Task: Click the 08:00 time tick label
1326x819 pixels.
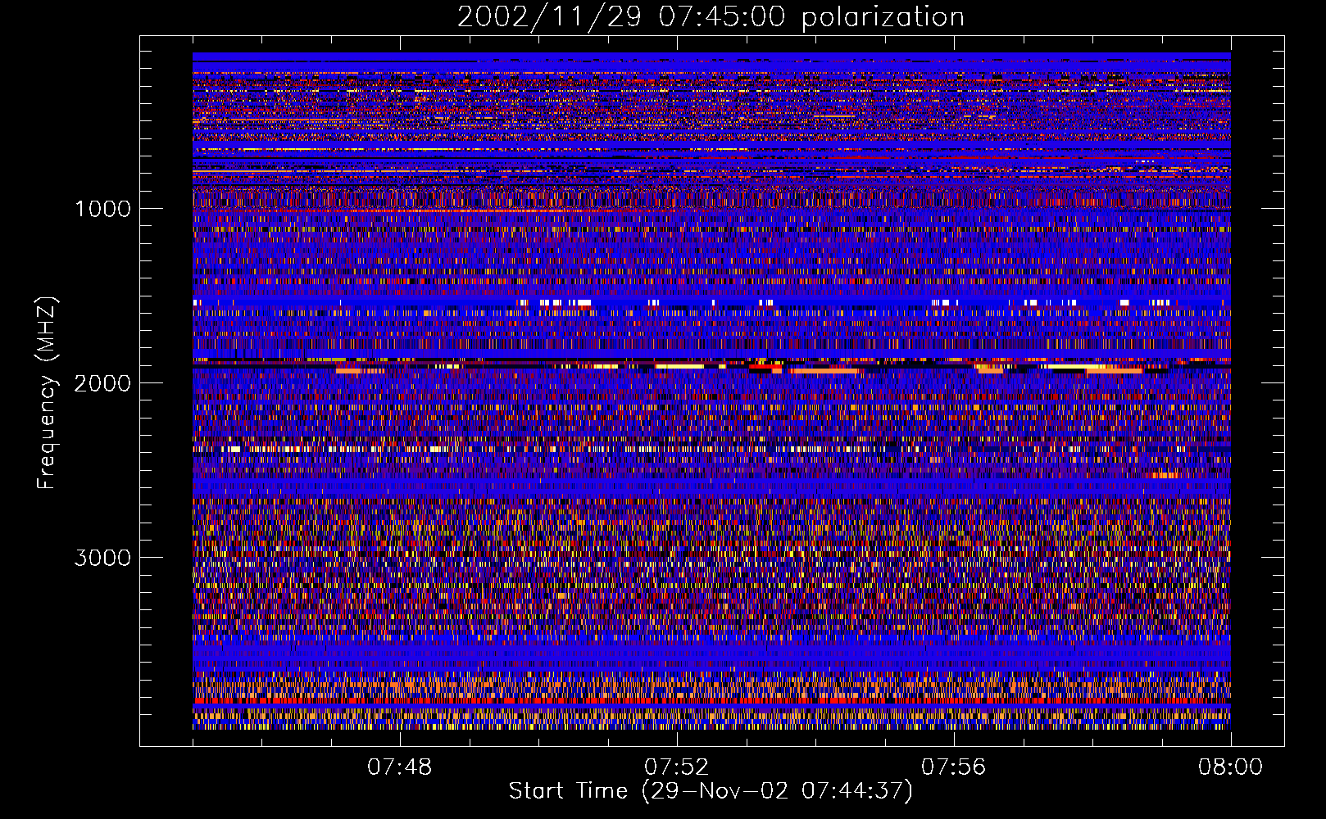Action: click(1230, 767)
